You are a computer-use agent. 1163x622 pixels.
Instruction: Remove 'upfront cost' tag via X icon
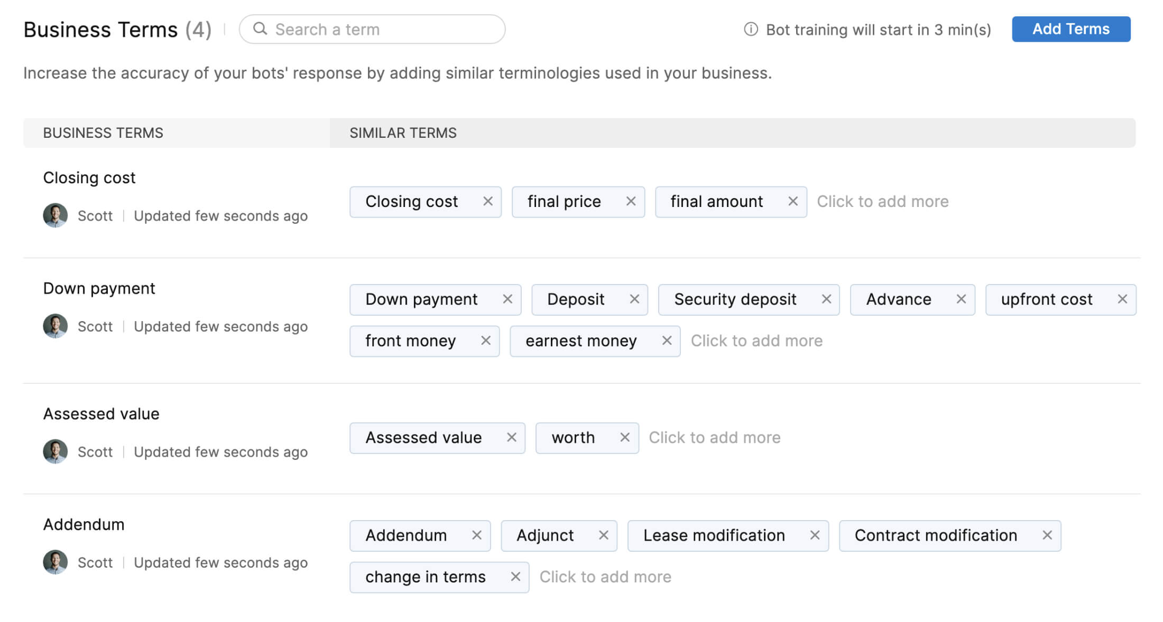pos(1122,299)
